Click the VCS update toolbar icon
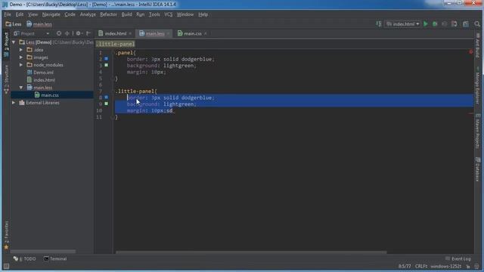 click(x=454, y=24)
